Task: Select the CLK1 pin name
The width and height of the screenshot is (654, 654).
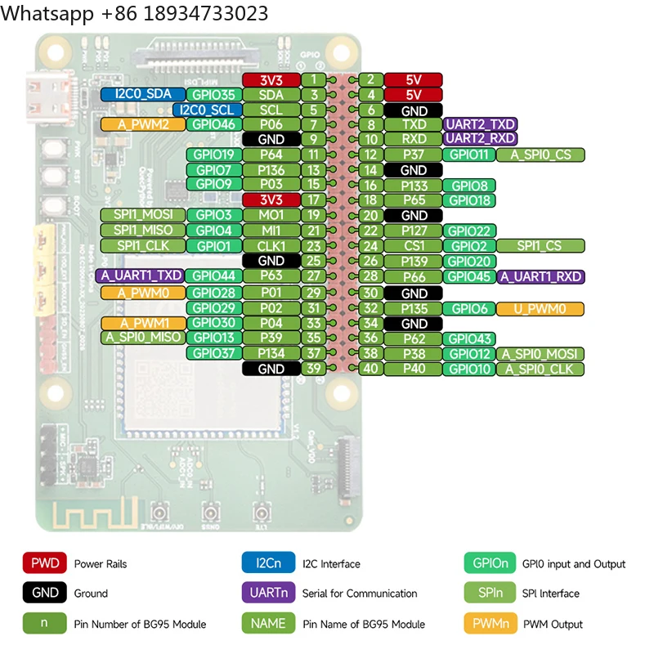Action: pos(271,246)
